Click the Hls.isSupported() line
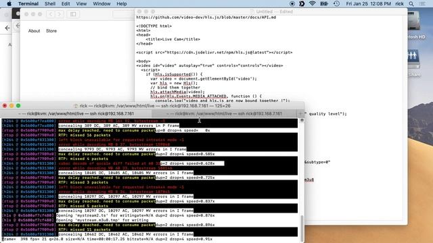433x243 pixels. coord(174,74)
